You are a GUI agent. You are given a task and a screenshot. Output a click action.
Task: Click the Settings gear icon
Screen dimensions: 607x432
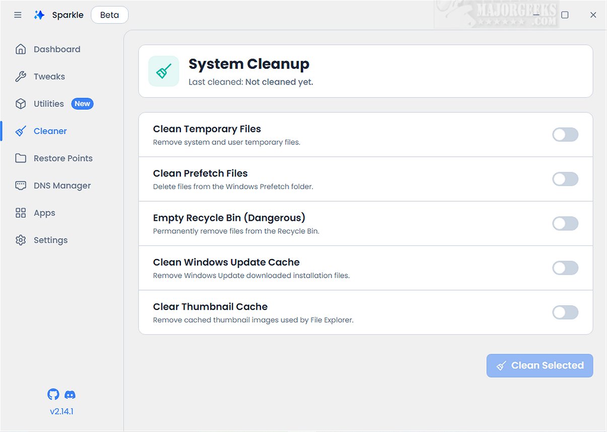click(x=21, y=240)
